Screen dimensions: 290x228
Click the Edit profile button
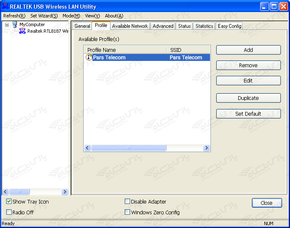(x=249, y=81)
